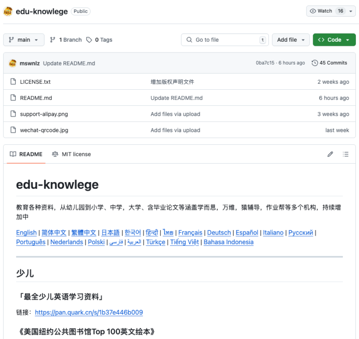Screen dimensions: 359x339
Task: Click the tag icon beside 0 Tags
Action: click(x=89, y=39)
